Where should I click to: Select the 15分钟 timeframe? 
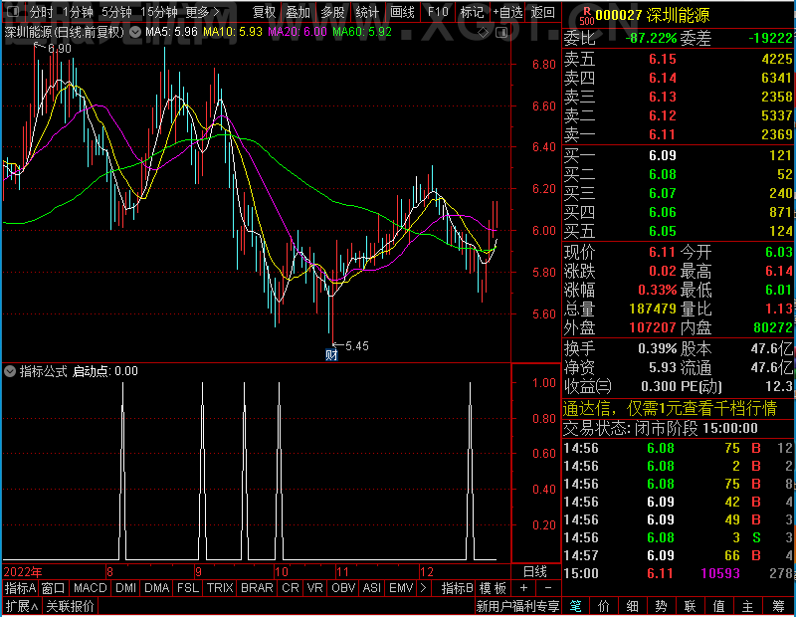159,12
